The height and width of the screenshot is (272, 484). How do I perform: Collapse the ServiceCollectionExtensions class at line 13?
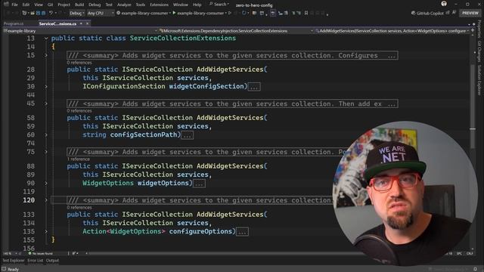click(x=46, y=39)
